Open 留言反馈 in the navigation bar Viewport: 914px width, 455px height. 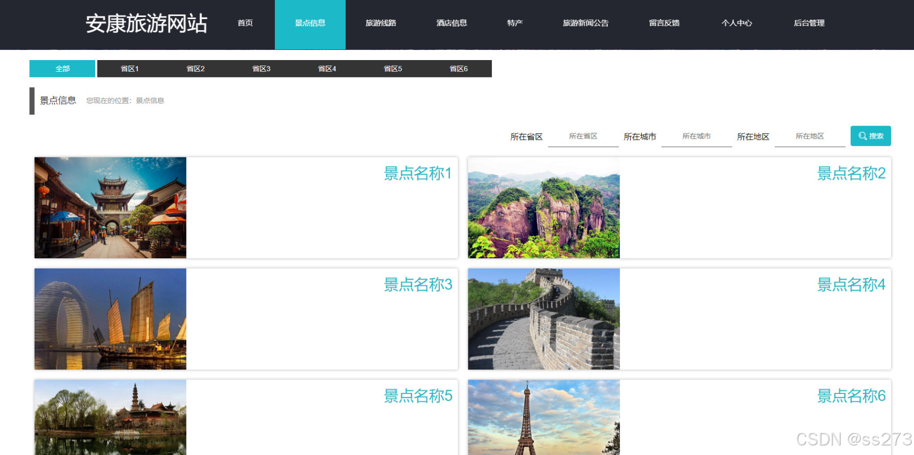pyautogui.click(x=664, y=23)
